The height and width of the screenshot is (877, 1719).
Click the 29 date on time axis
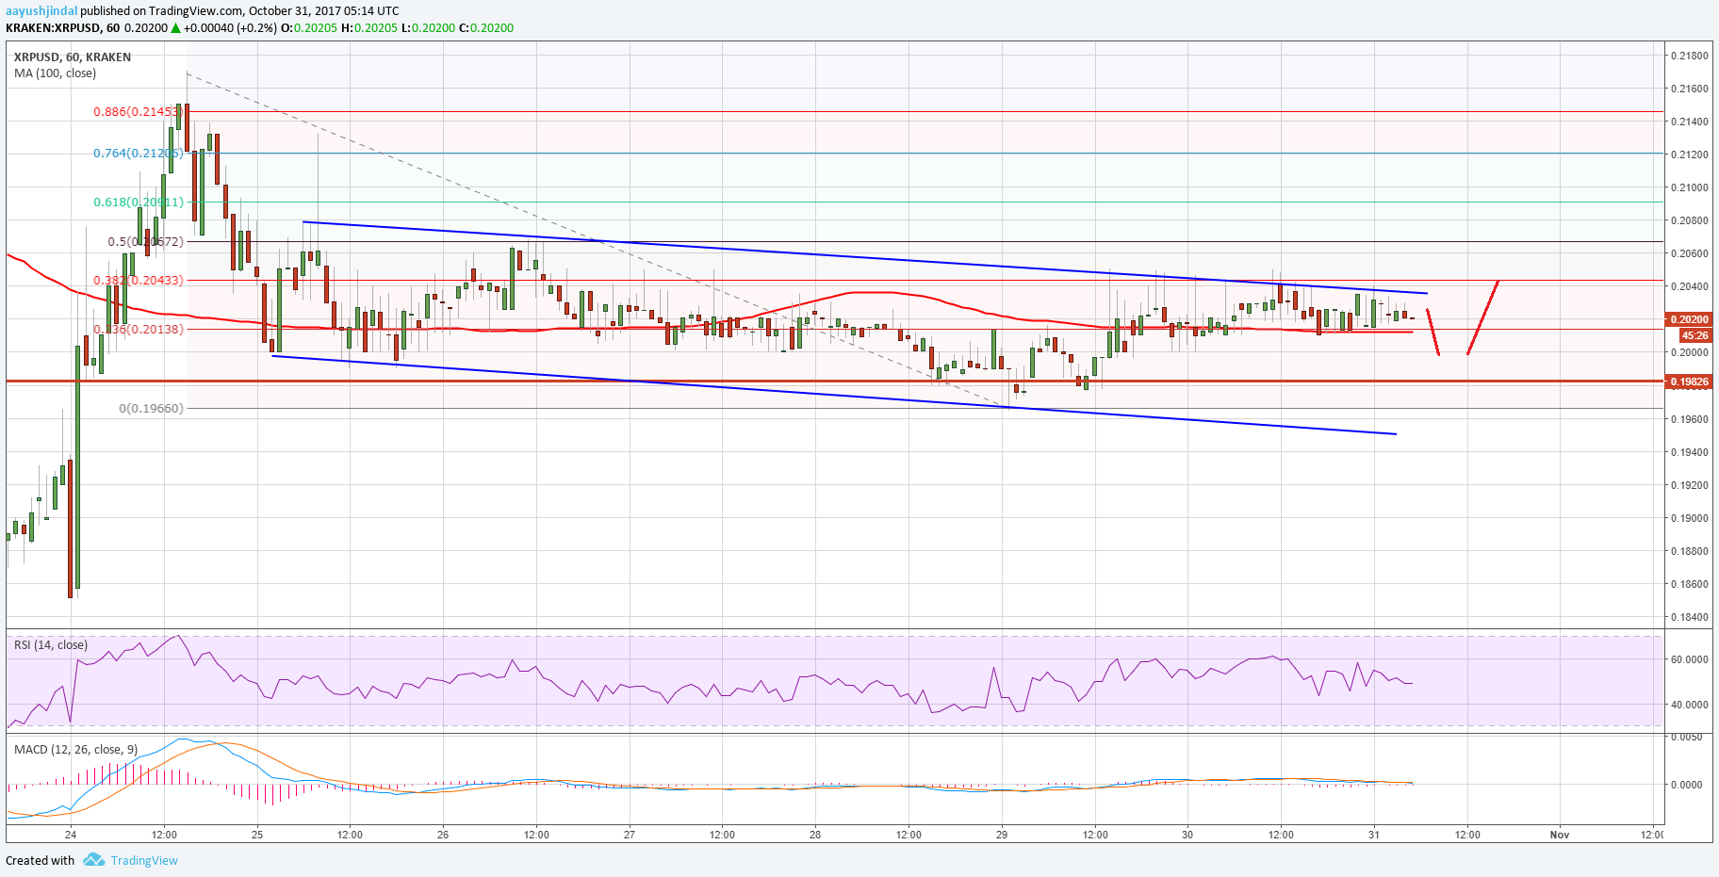1002,835
